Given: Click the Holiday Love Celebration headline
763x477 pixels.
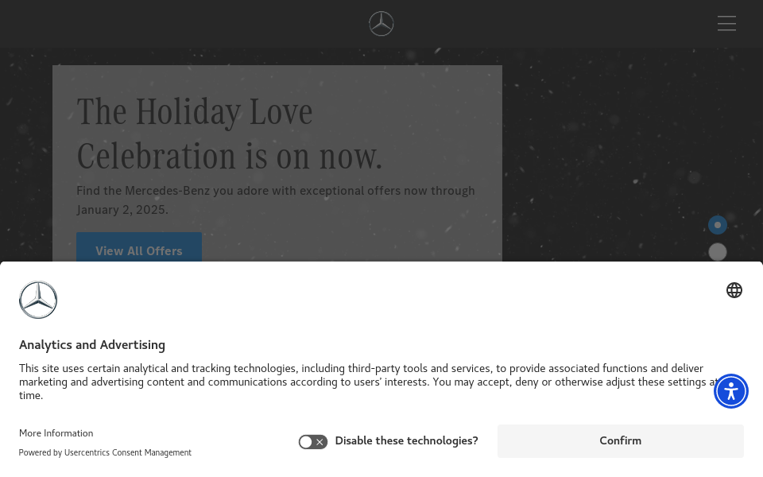Looking at the screenshot, I should click(230, 134).
